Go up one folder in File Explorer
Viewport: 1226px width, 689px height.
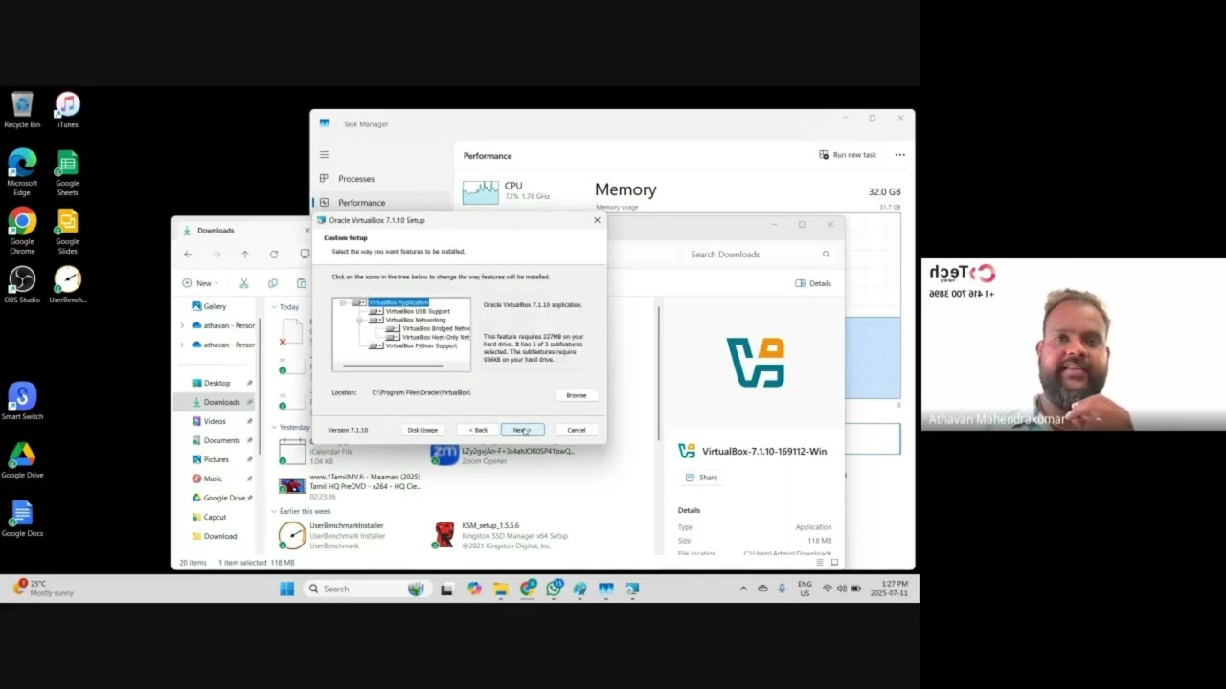pos(245,254)
